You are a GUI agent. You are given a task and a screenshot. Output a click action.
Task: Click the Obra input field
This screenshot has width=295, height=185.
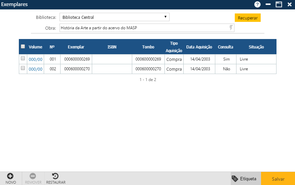[144, 28]
